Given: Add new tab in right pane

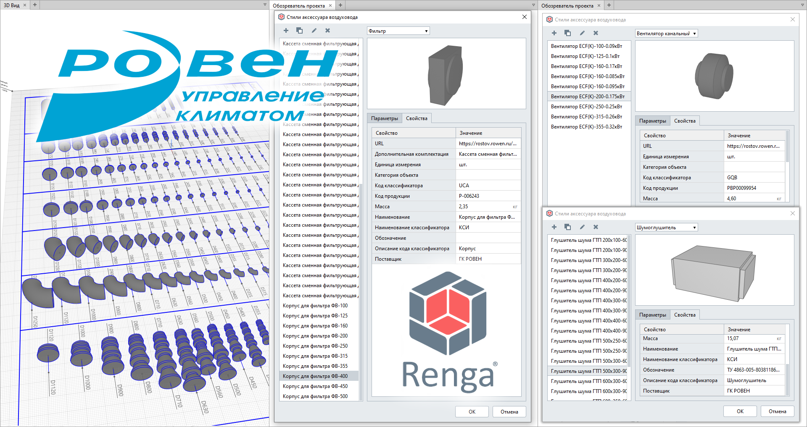Looking at the screenshot, I should [609, 5].
